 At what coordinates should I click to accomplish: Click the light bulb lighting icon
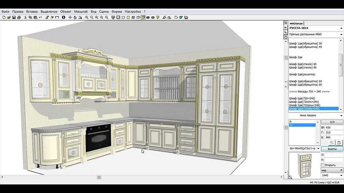coord(157,17)
